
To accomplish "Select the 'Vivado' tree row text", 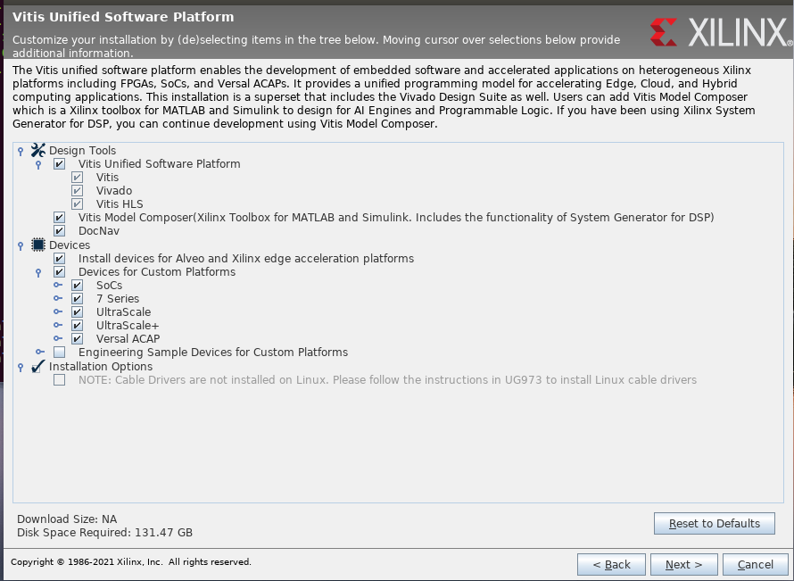I will click(114, 190).
